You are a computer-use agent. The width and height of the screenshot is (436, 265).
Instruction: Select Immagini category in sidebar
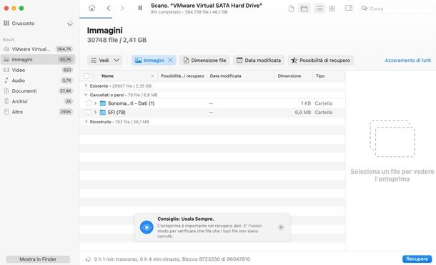(x=38, y=60)
